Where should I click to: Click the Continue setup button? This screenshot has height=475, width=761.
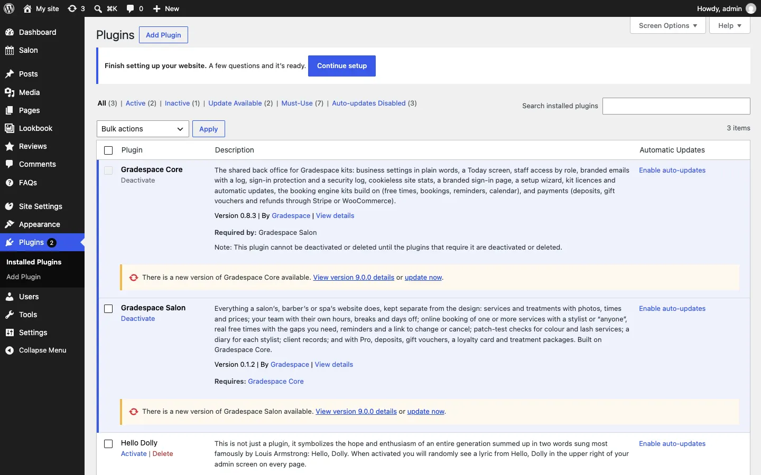click(342, 66)
